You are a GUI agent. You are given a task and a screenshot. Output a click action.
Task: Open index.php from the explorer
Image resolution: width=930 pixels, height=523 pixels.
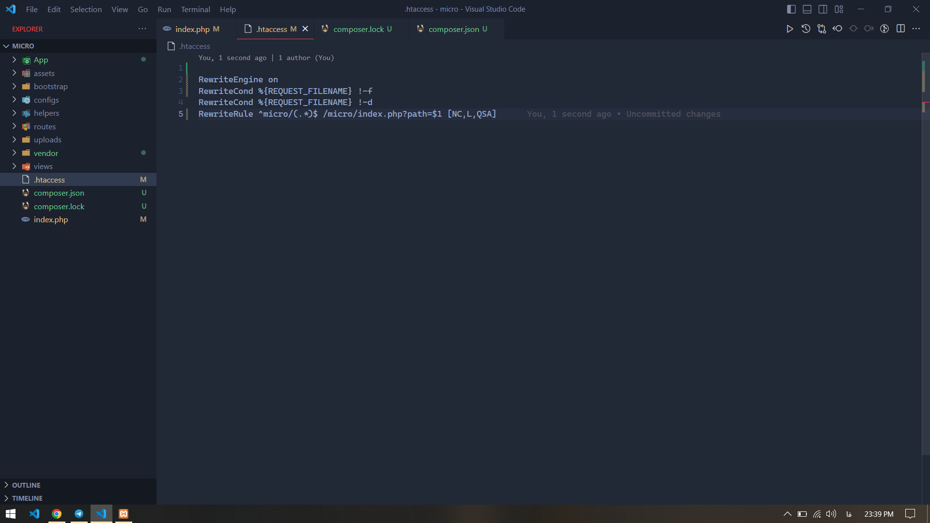click(x=78, y=220)
